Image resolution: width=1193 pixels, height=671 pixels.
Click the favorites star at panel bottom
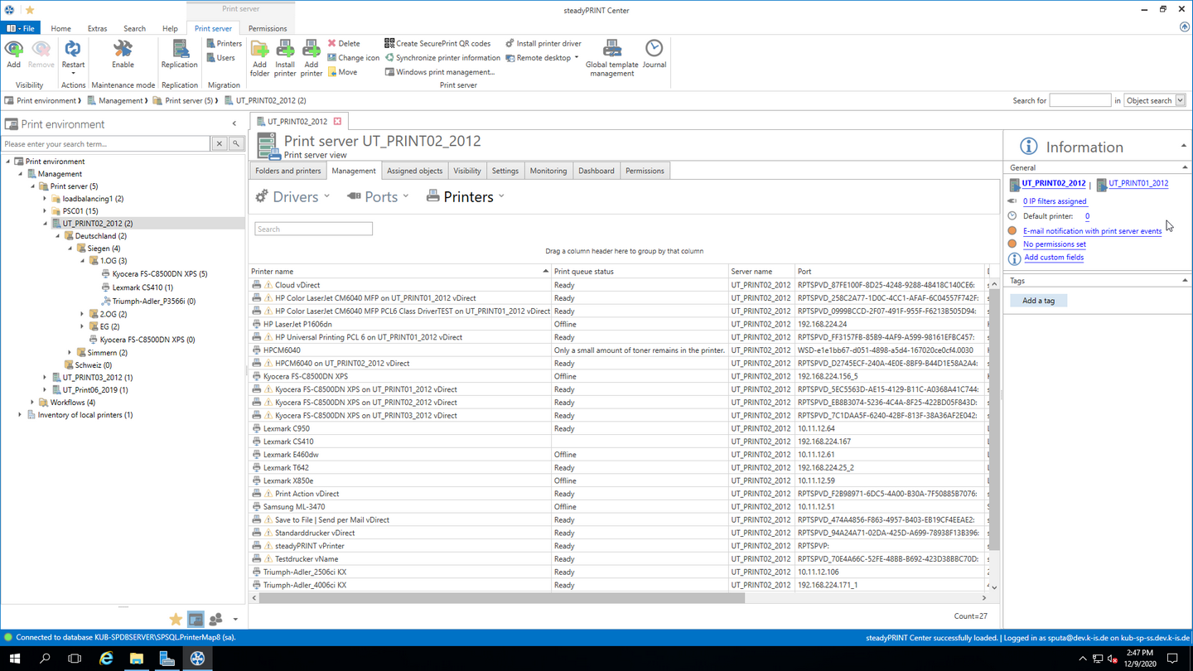pyautogui.click(x=176, y=619)
